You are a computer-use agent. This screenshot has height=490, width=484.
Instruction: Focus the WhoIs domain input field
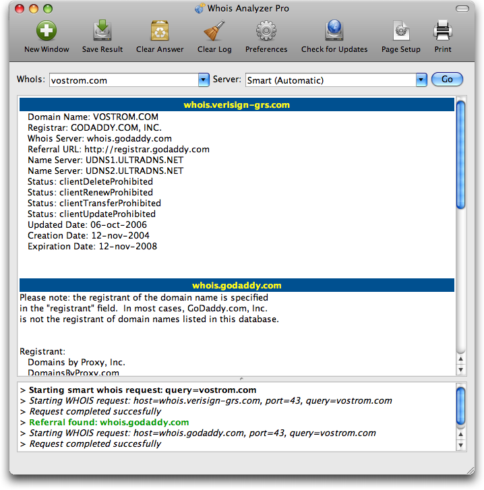pyautogui.click(x=124, y=80)
